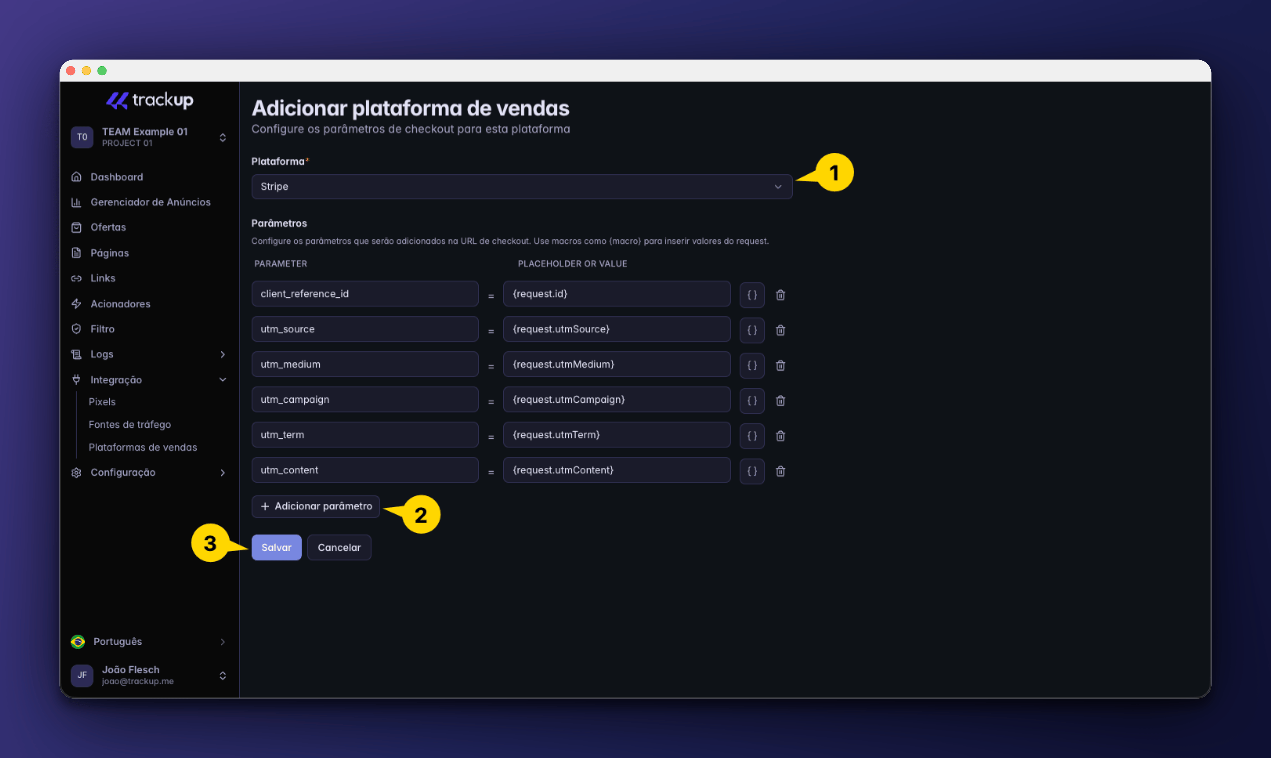Click the JF user avatar
Image resolution: width=1271 pixels, height=758 pixels.
click(82, 675)
